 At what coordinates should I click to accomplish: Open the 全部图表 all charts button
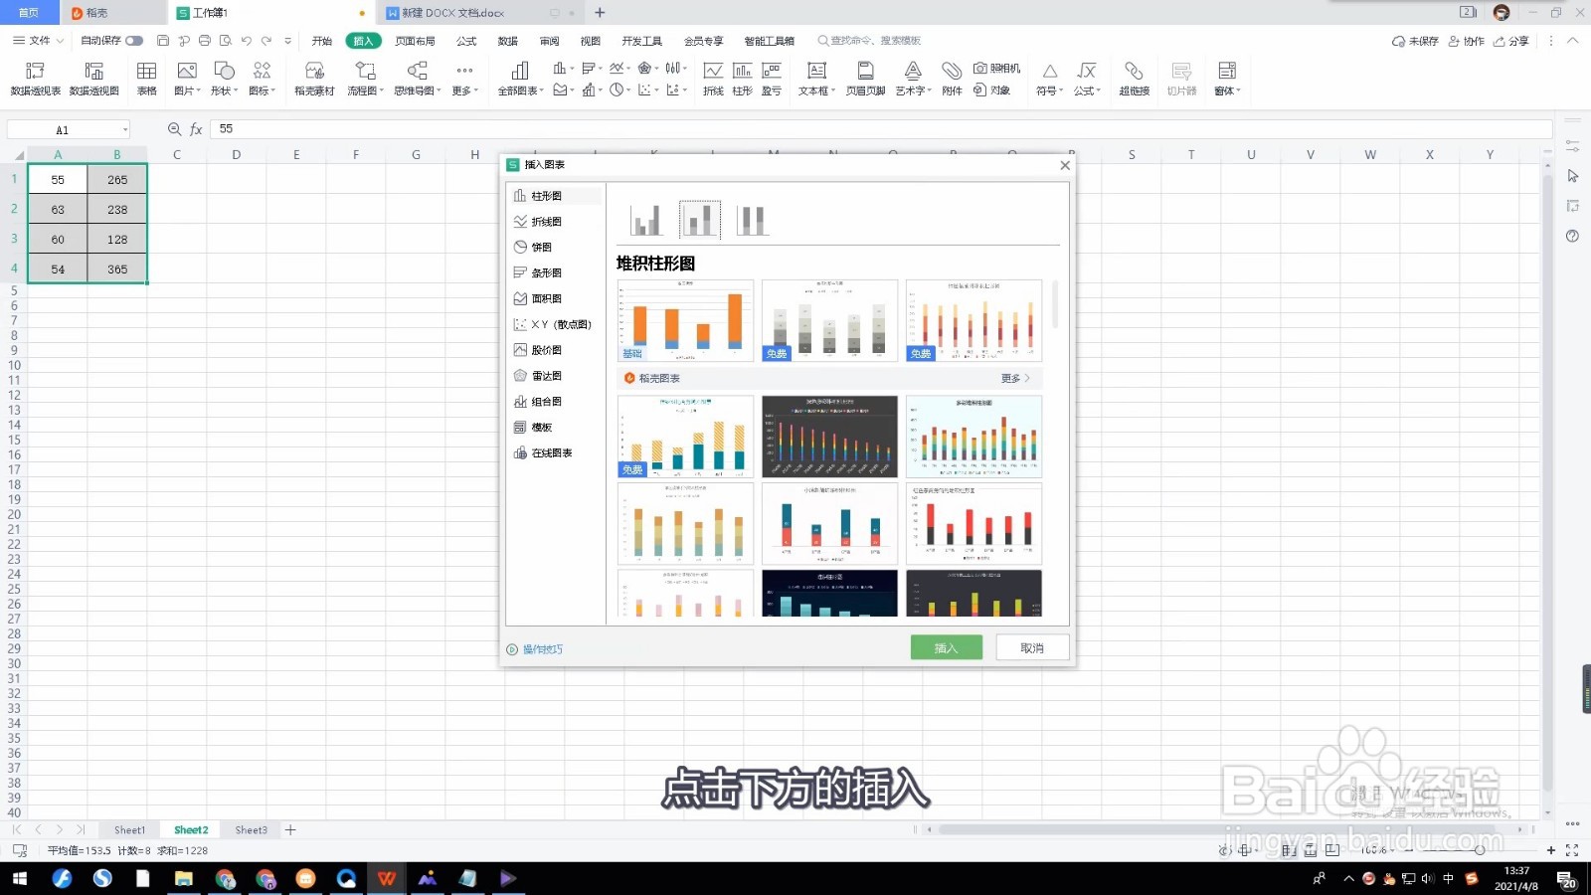coord(520,78)
